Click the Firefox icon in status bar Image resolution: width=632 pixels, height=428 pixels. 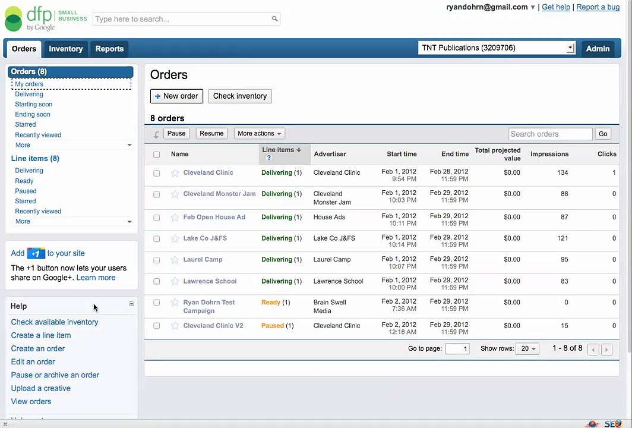pyautogui.click(x=618, y=424)
